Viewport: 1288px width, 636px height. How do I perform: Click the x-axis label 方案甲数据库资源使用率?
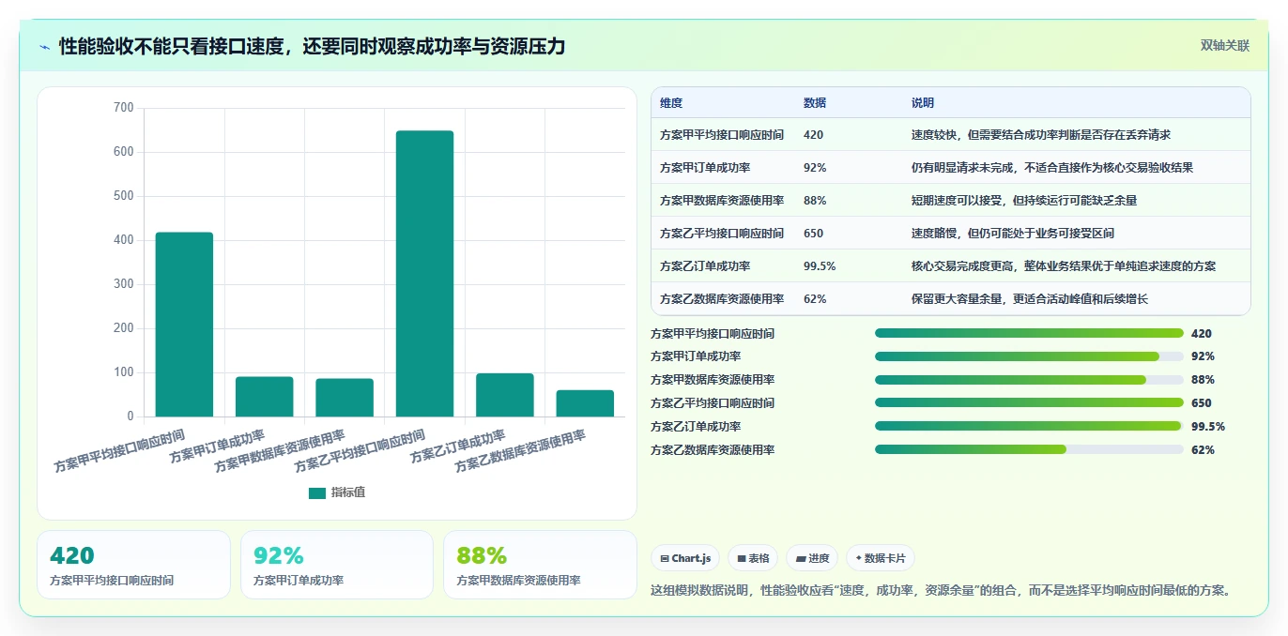point(281,450)
